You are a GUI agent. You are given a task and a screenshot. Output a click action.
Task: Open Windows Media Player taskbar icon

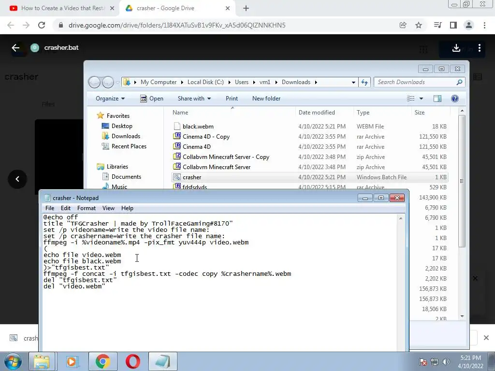[x=72, y=361]
